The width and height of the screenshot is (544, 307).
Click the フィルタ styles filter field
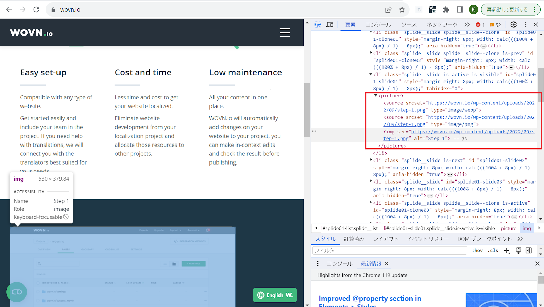click(390, 251)
